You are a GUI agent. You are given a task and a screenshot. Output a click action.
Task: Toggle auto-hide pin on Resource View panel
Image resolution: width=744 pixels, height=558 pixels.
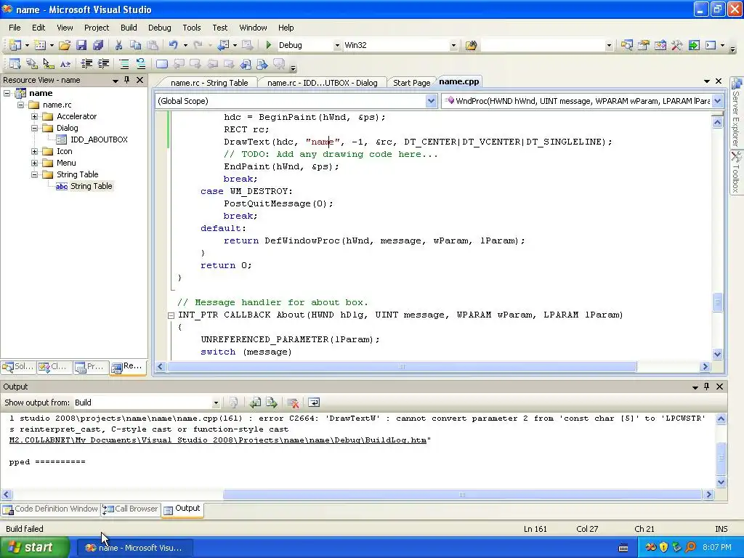pyautogui.click(x=126, y=80)
